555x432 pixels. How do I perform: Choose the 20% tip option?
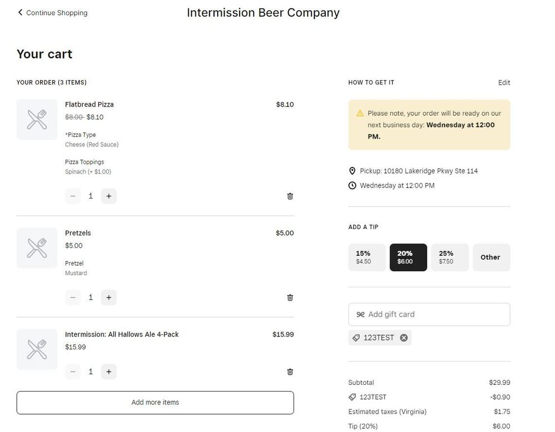[x=408, y=257]
